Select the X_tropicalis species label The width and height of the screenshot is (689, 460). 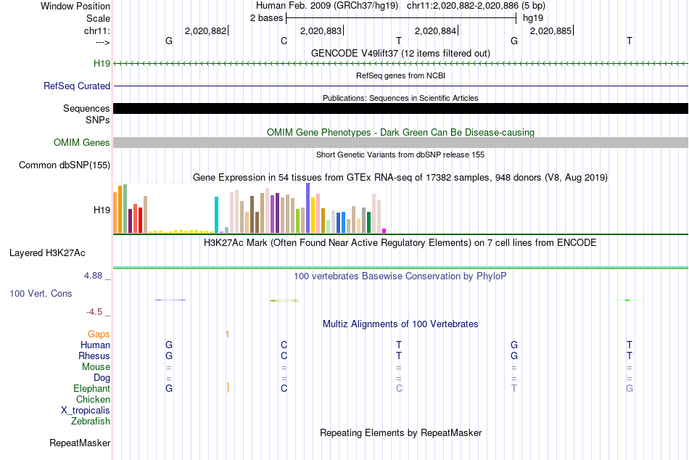pyautogui.click(x=86, y=411)
